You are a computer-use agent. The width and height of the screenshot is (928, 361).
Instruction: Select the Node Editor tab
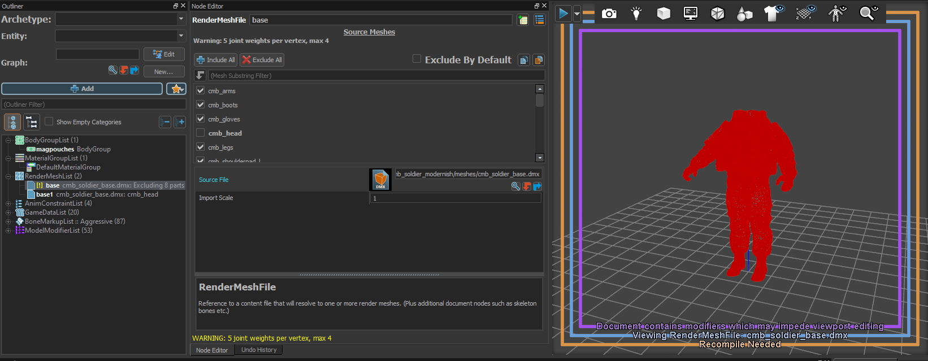pos(212,350)
